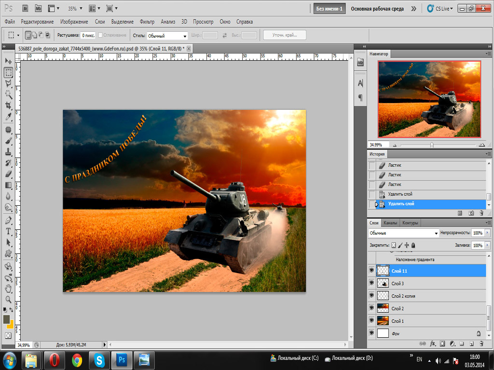The height and width of the screenshot is (370, 494).
Task: Open the Фильтр menu
Action: [147, 22]
